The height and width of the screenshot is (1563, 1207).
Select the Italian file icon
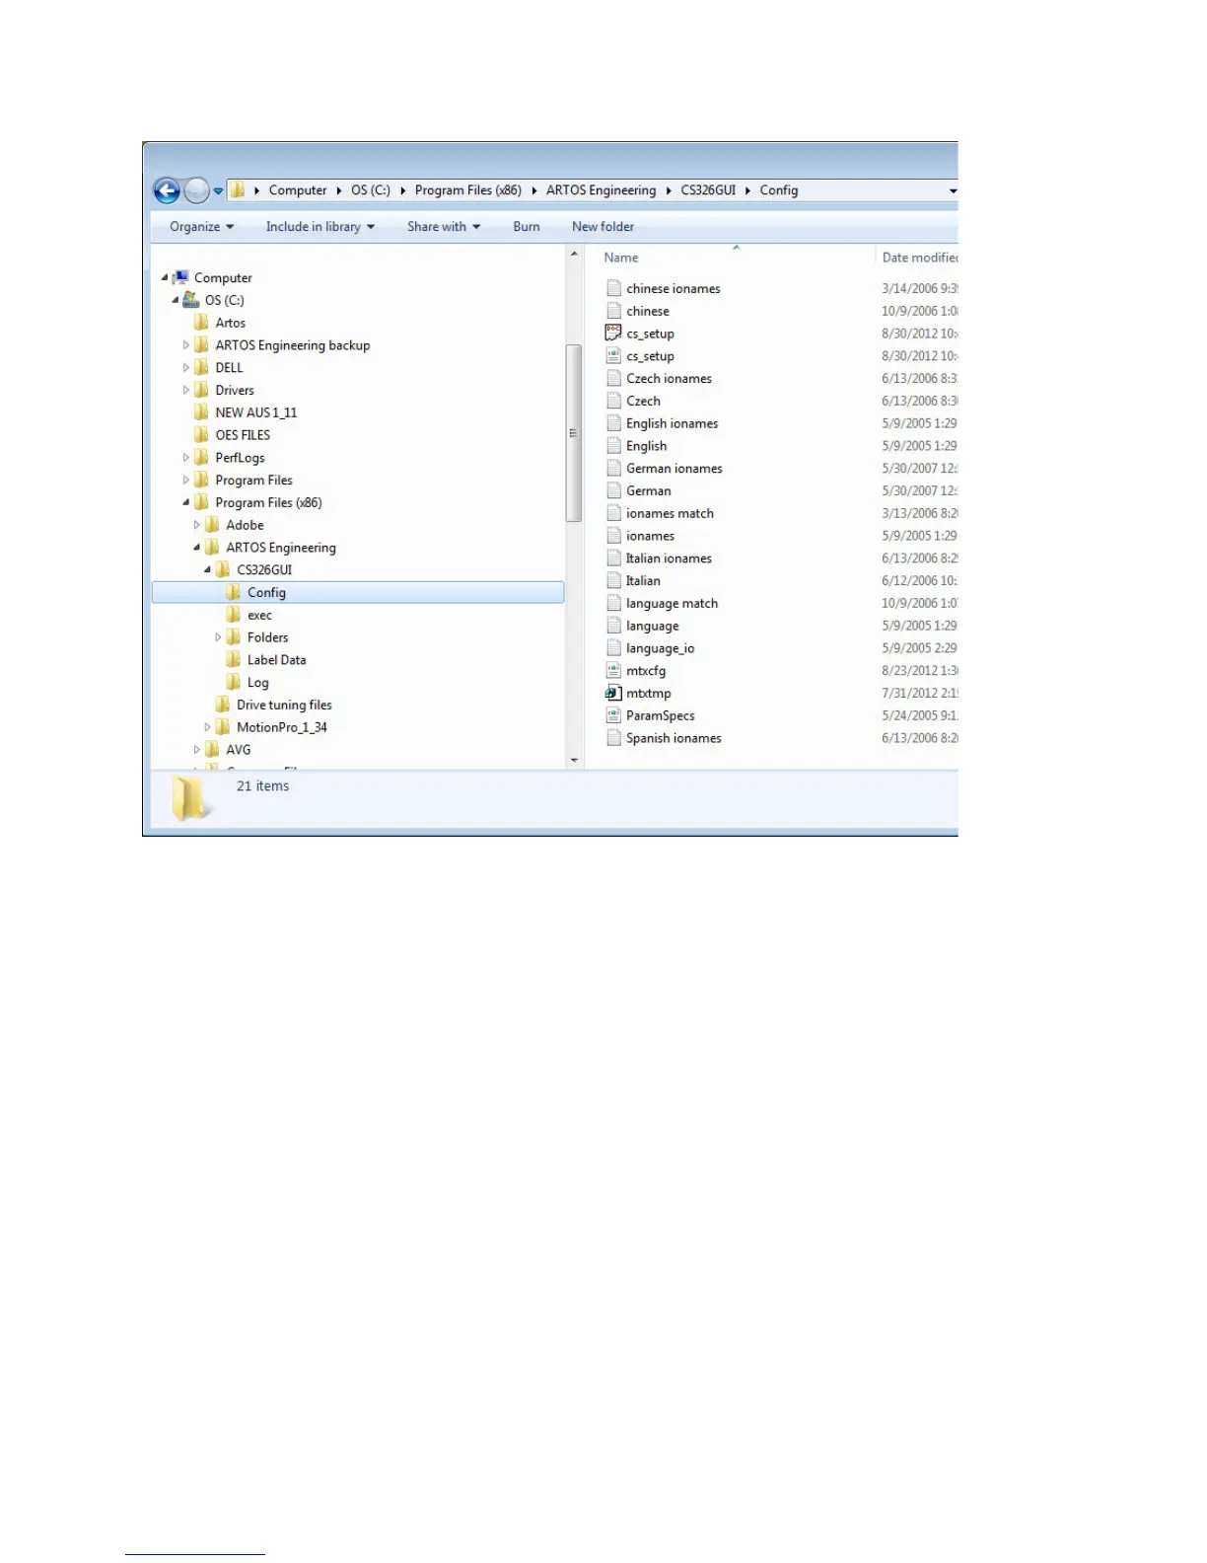[x=613, y=581]
